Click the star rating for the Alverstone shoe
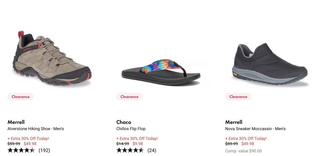 [x=21, y=150]
